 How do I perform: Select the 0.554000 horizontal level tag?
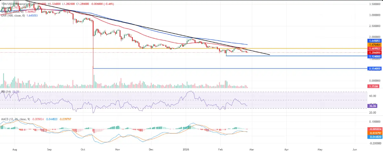[375, 69]
